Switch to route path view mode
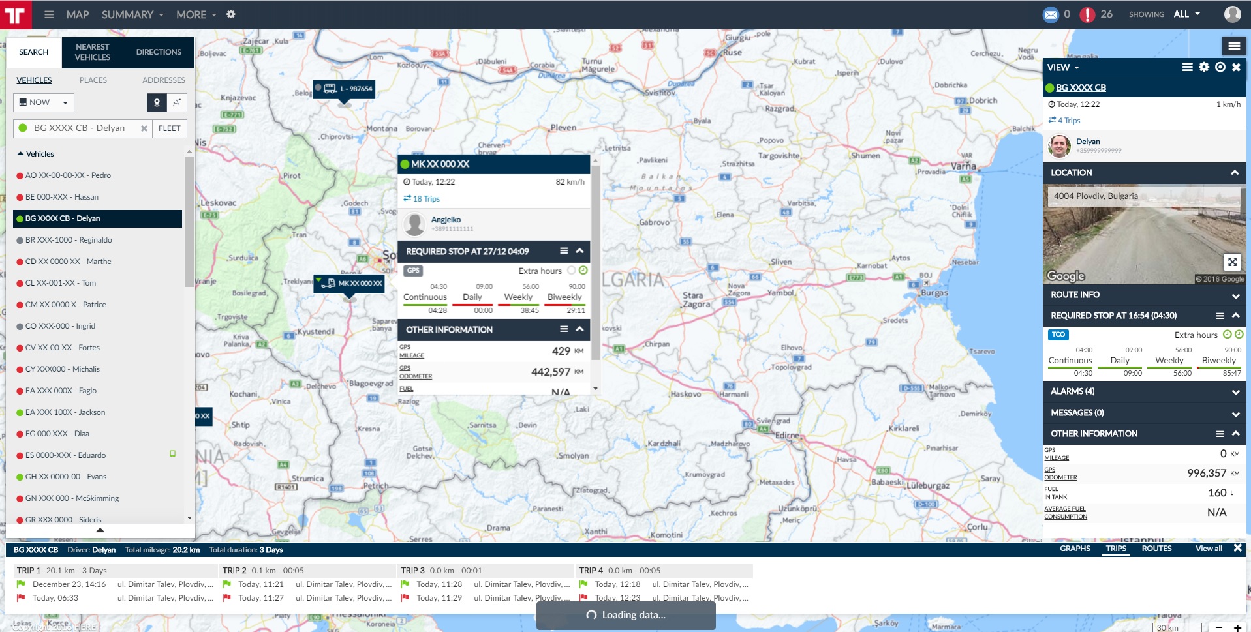Screen dimensions: 1251x632 click(176, 102)
